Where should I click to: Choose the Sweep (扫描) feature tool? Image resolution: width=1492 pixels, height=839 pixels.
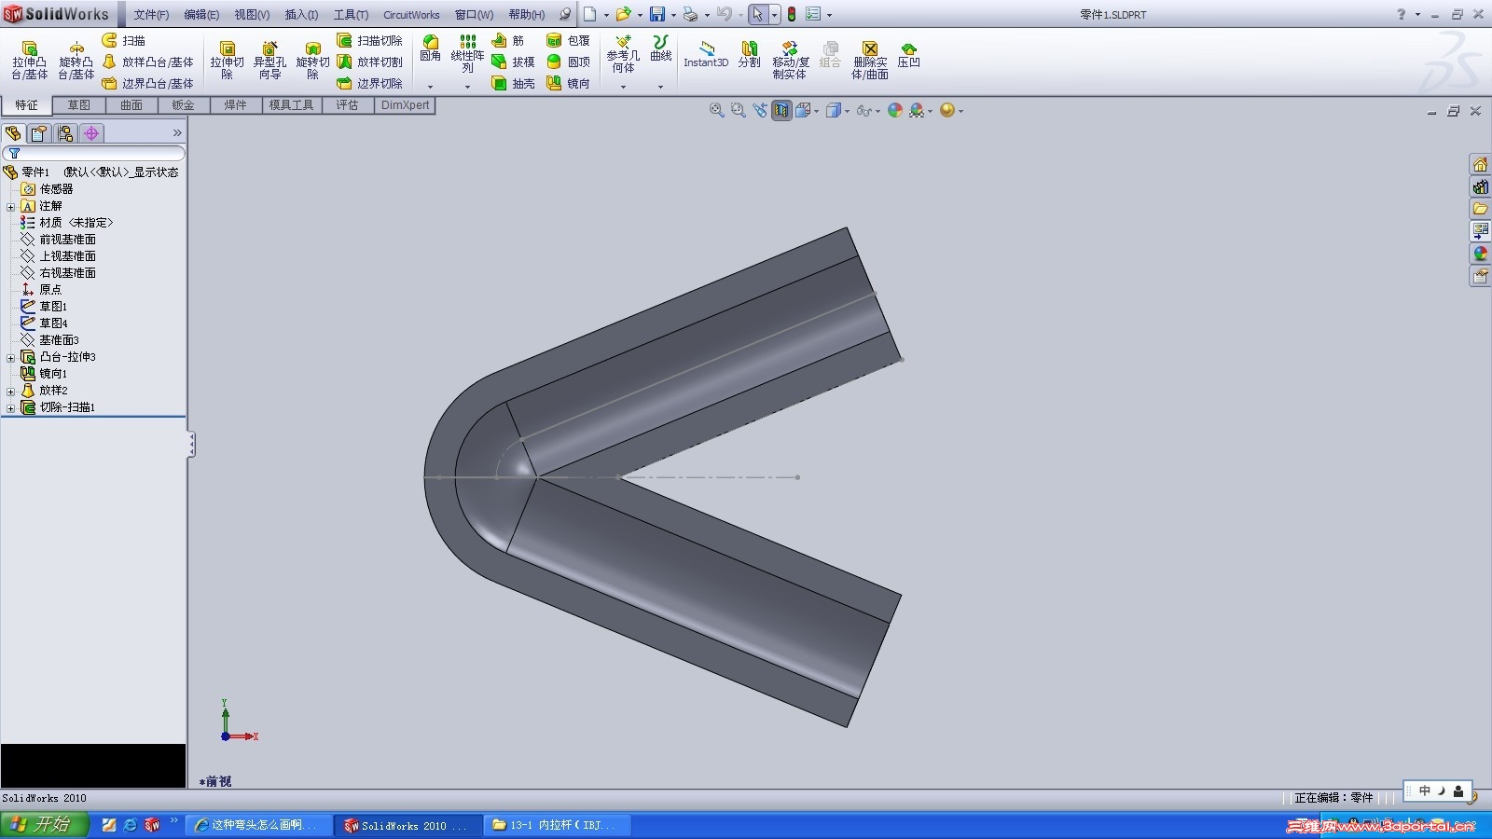124,41
